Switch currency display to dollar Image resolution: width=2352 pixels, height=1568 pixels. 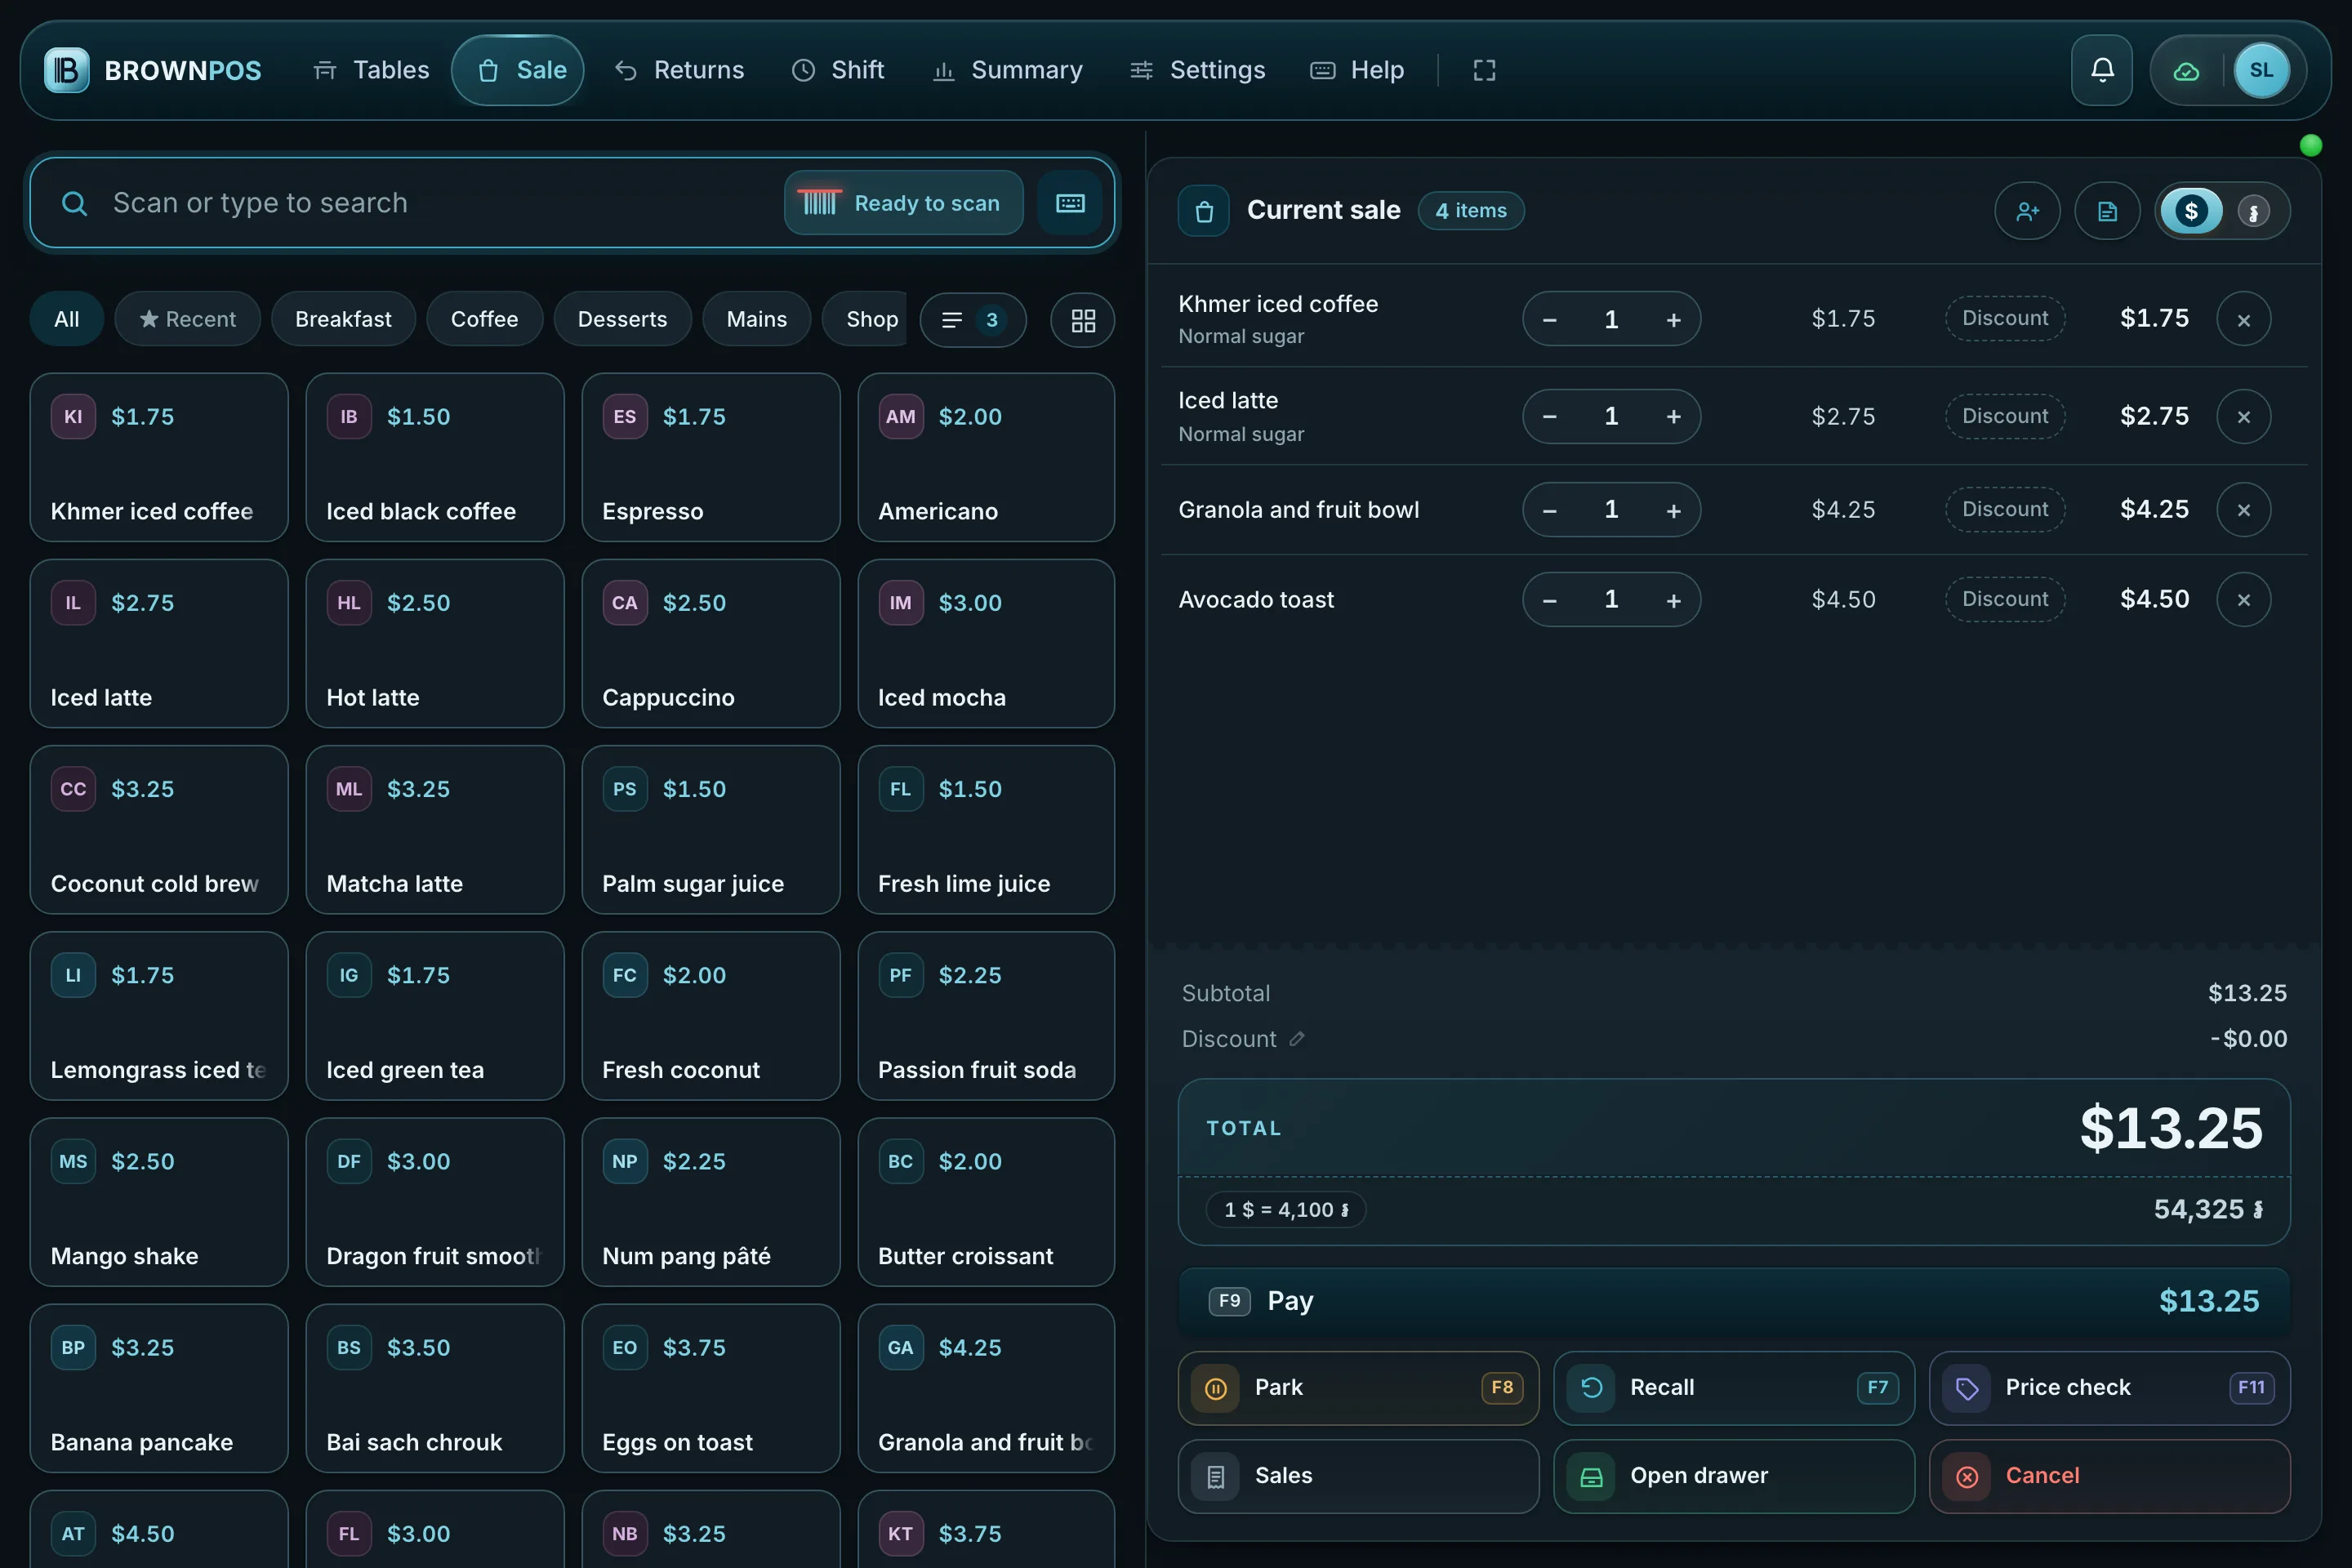click(x=2191, y=211)
